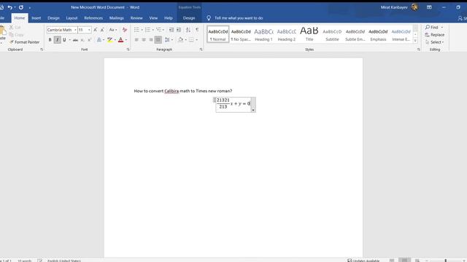Switch to the Layout tab
467x262 pixels.
pyautogui.click(x=72, y=18)
